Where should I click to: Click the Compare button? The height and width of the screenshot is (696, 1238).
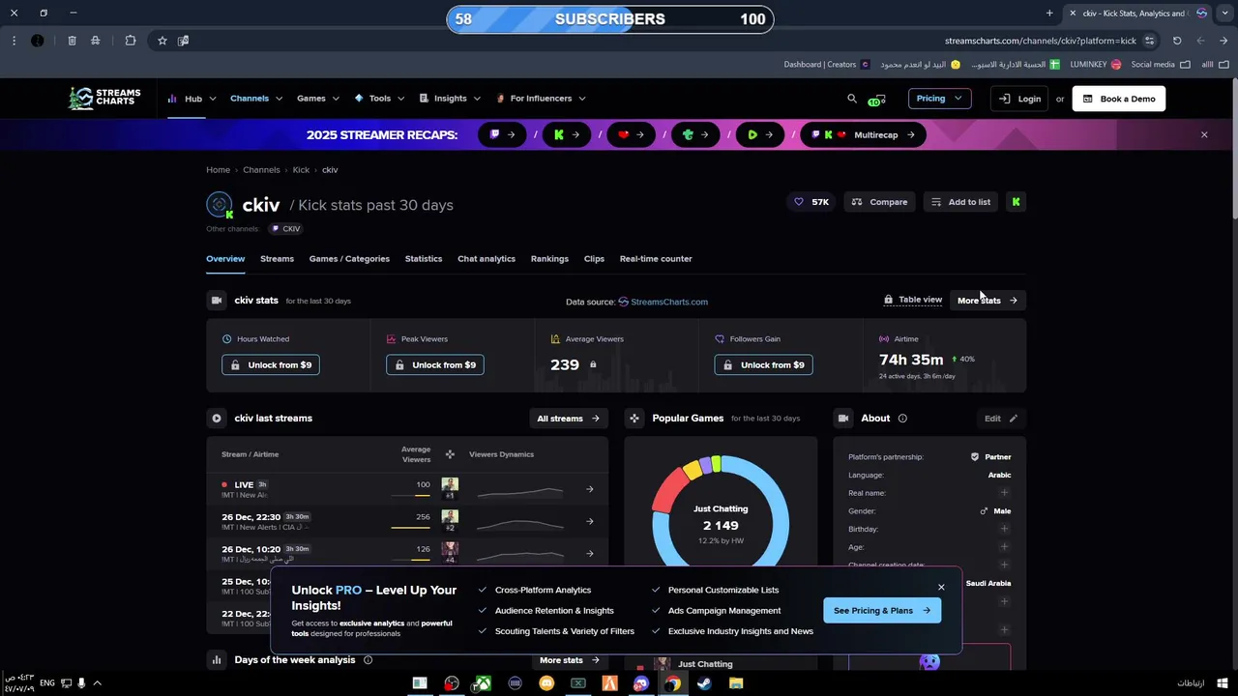coord(880,202)
